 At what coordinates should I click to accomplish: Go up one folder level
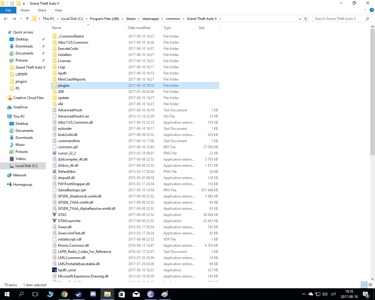[27, 19]
